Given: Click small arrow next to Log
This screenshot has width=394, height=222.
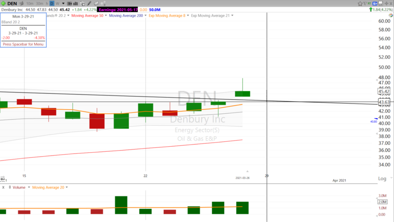Looking at the screenshot, I should pos(391,178).
